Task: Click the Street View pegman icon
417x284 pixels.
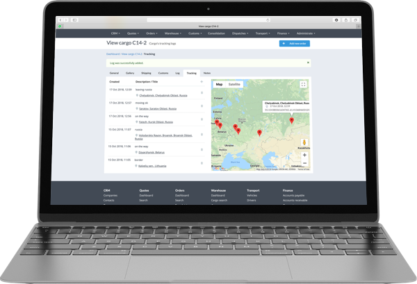Action: [x=304, y=142]
